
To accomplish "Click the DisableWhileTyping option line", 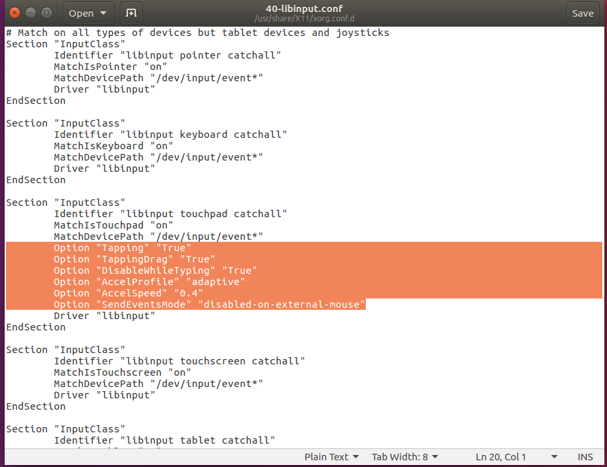I will [x=155, y=270].
